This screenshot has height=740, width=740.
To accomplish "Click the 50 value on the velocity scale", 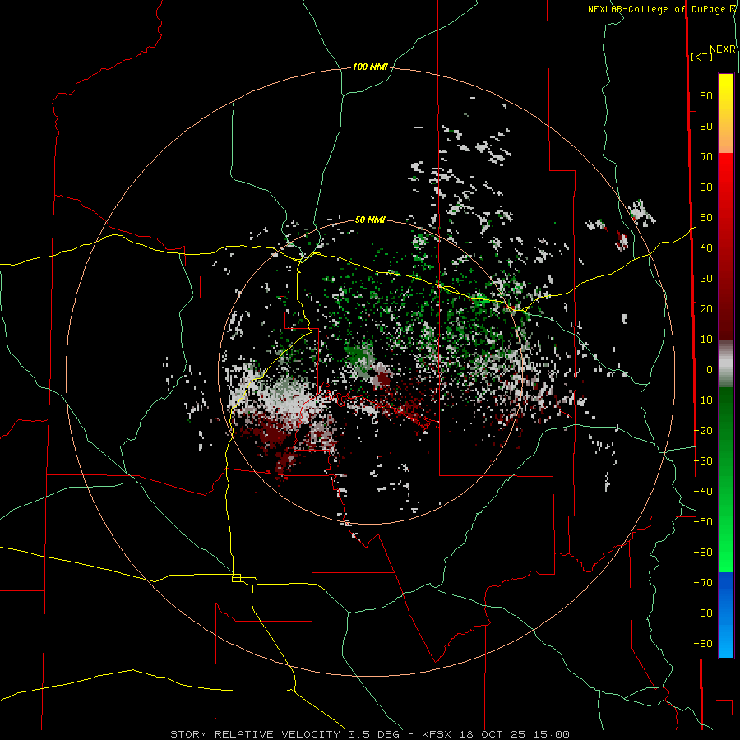I will pos(706,218).
